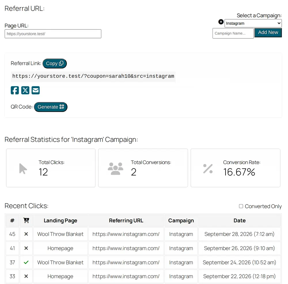Click row number 37
This screenshot has height=284, width=288.
[x=12, y=262]
